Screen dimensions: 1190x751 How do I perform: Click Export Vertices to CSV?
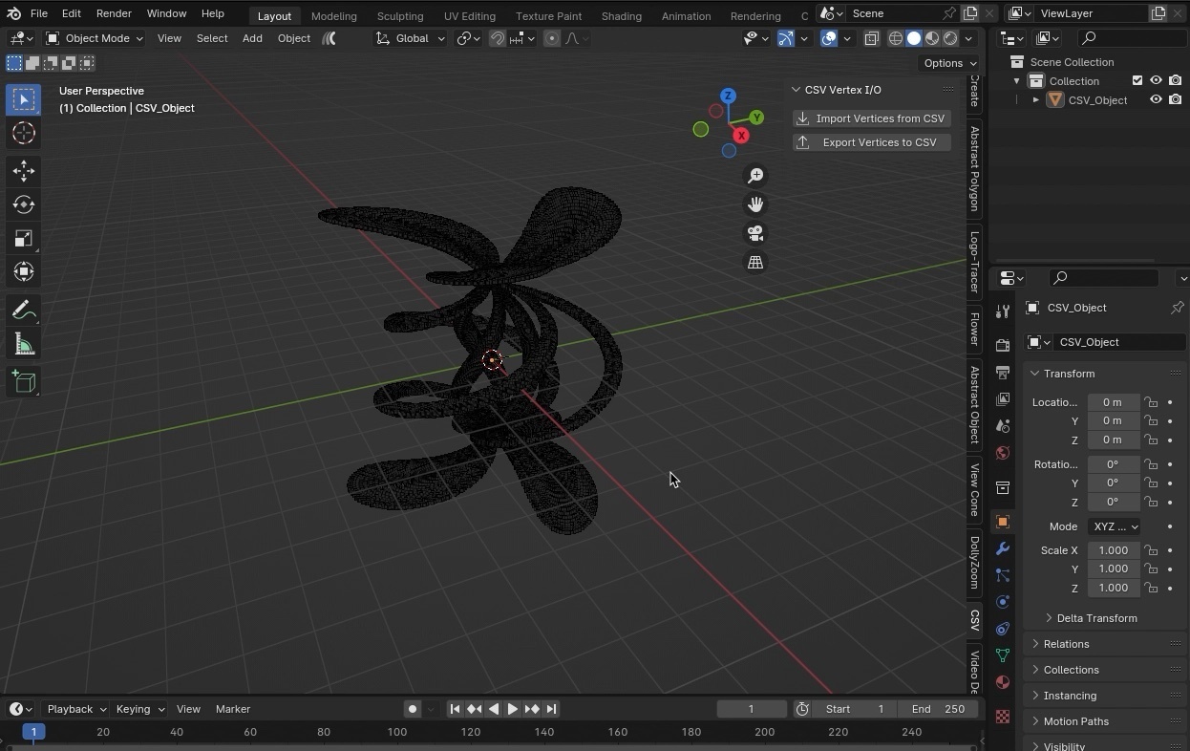tap(871, 141)
